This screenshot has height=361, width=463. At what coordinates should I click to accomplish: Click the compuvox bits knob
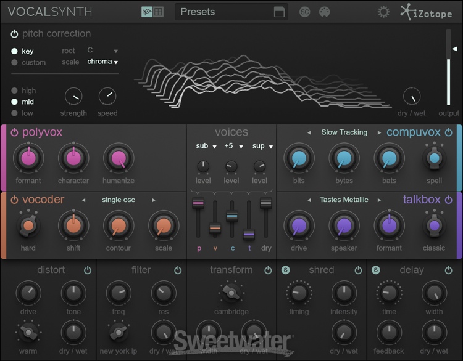tap(299, 158)
